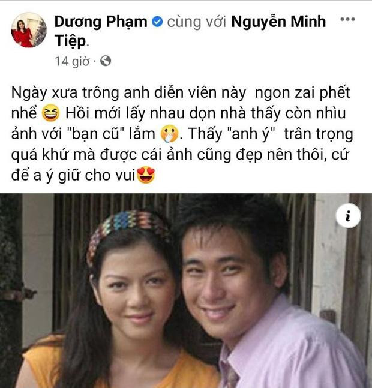372x388 pixels.
Task: Click the heart-eyes emoji after "vui"
Action: click(146, 175)
